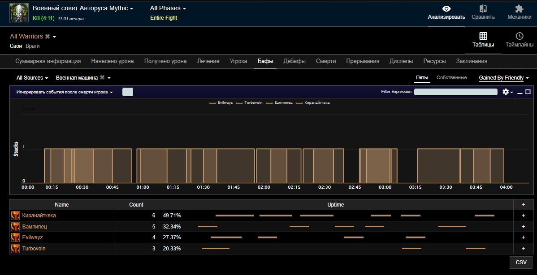
Task: Click warrior icon beside Киранайткека
Action: pyautogui.click(x=15, y=216)
